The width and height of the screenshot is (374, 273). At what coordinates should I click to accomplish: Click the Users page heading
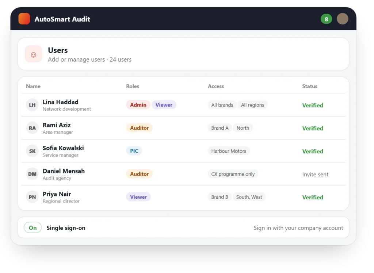point(58,50)
